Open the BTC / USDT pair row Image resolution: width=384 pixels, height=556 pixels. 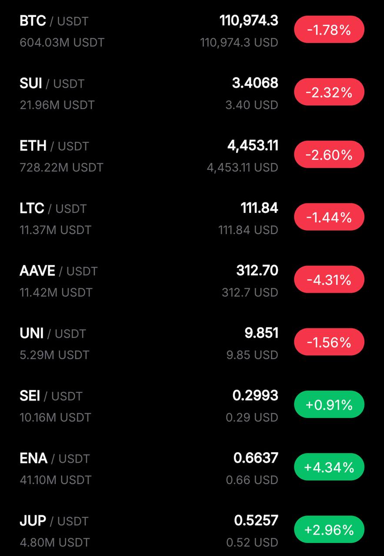(x=192, y=31)
